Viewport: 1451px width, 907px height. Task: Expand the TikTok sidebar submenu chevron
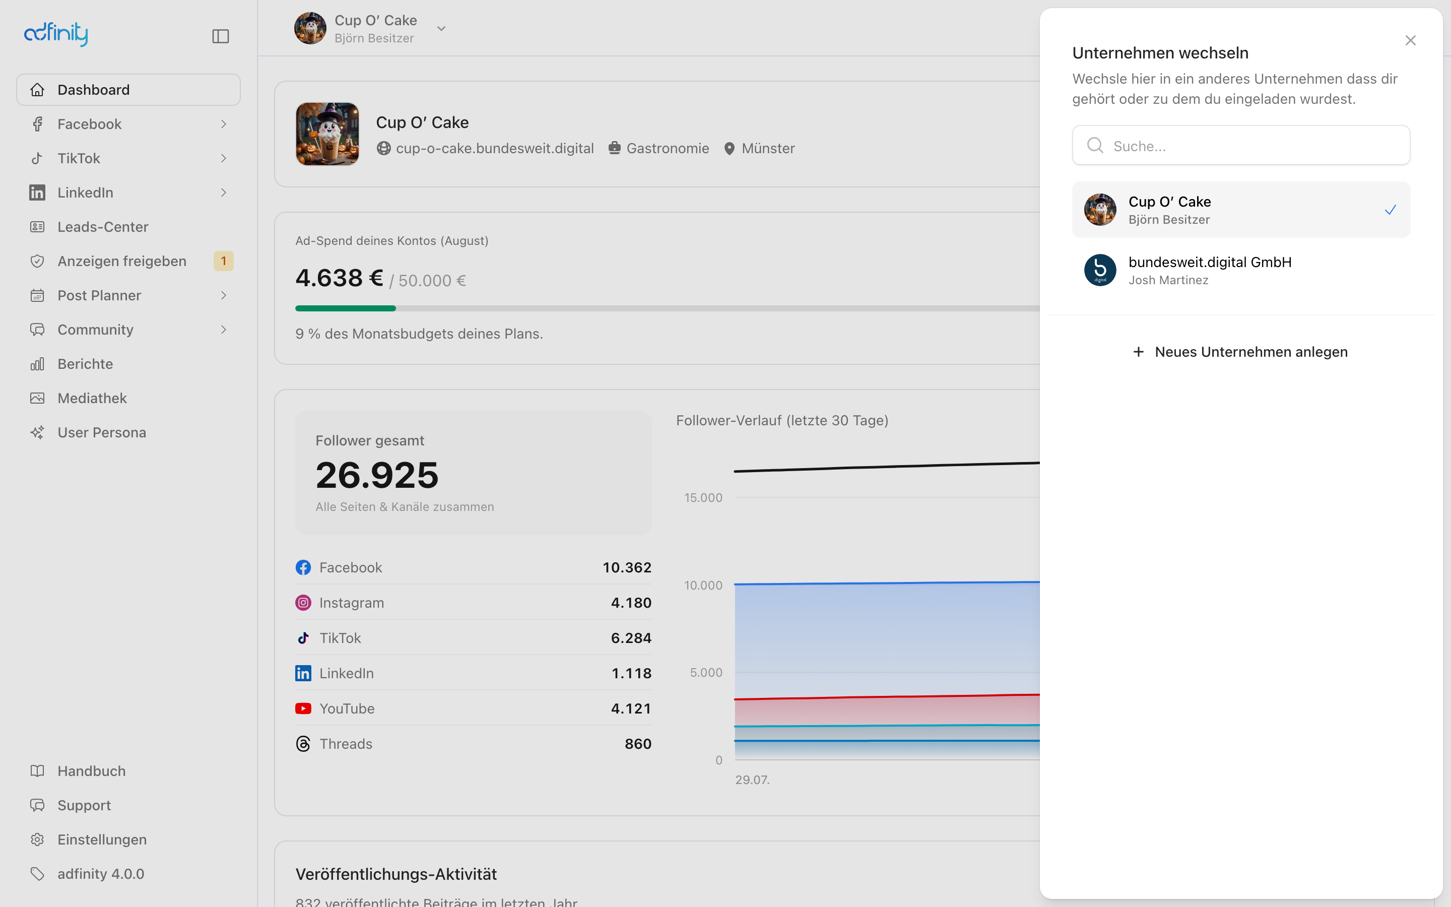pos(224,158)
